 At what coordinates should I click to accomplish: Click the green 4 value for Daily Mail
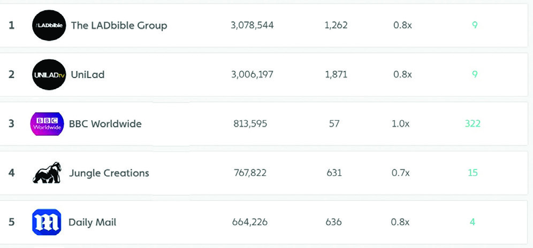473,222
